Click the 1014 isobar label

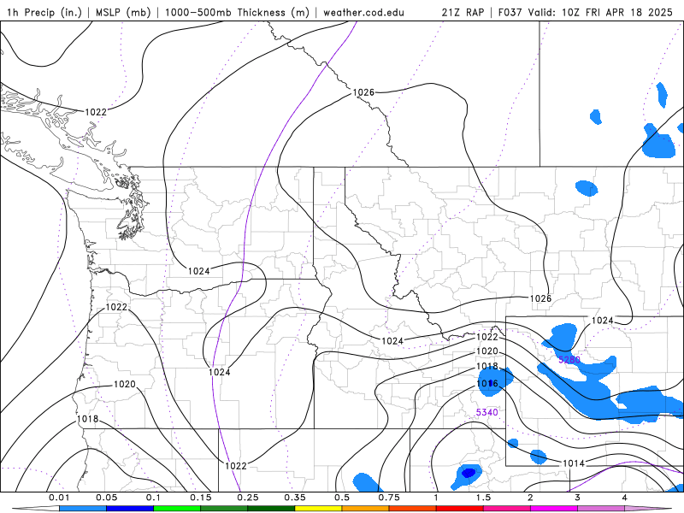[573, 463]
